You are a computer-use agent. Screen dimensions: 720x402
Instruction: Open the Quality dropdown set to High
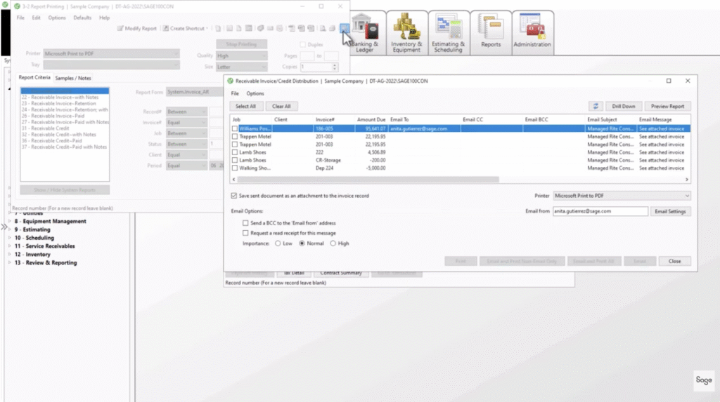tap(242, 55)
